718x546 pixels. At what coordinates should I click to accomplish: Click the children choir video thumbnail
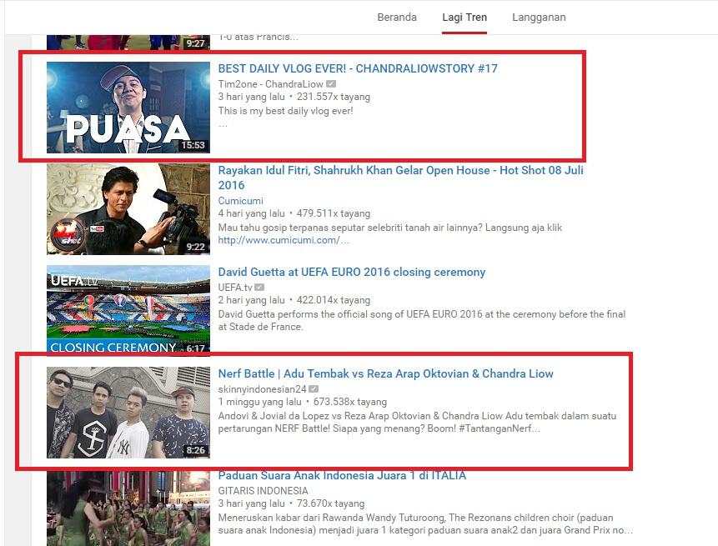(x=128, y=509)
